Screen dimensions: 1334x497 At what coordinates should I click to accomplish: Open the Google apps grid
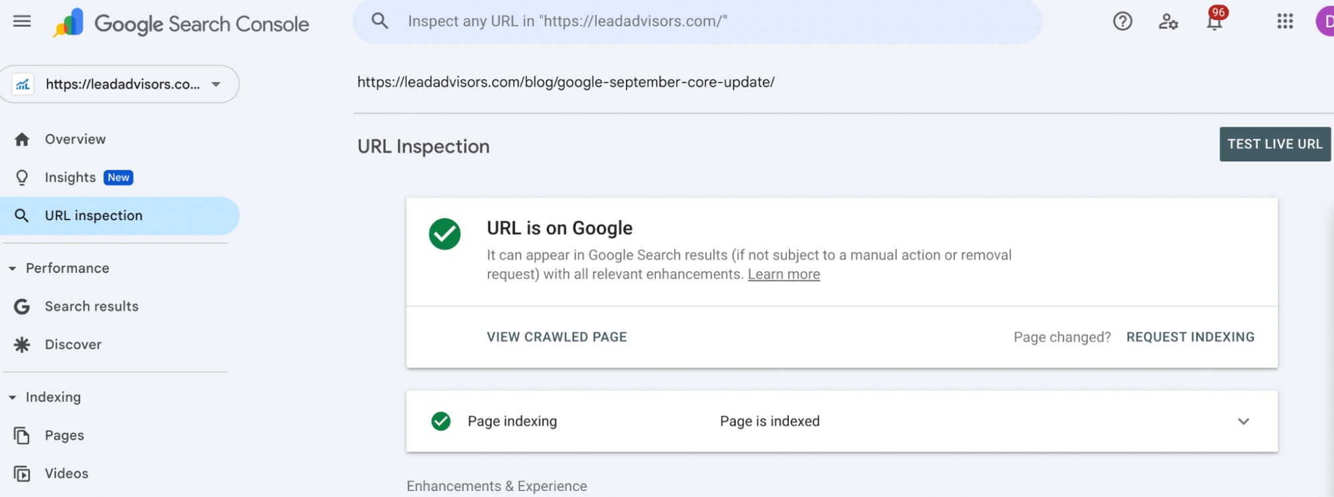tap(1285, 21)
